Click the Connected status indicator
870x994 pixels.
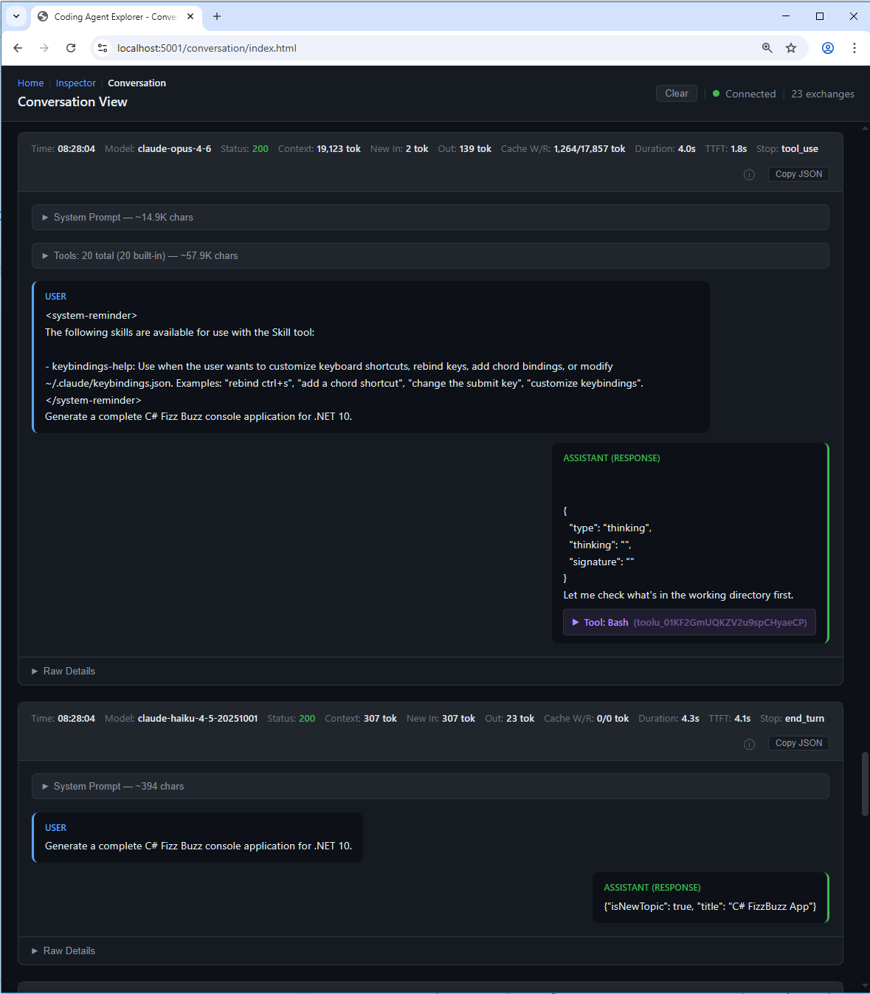point(744,94)
